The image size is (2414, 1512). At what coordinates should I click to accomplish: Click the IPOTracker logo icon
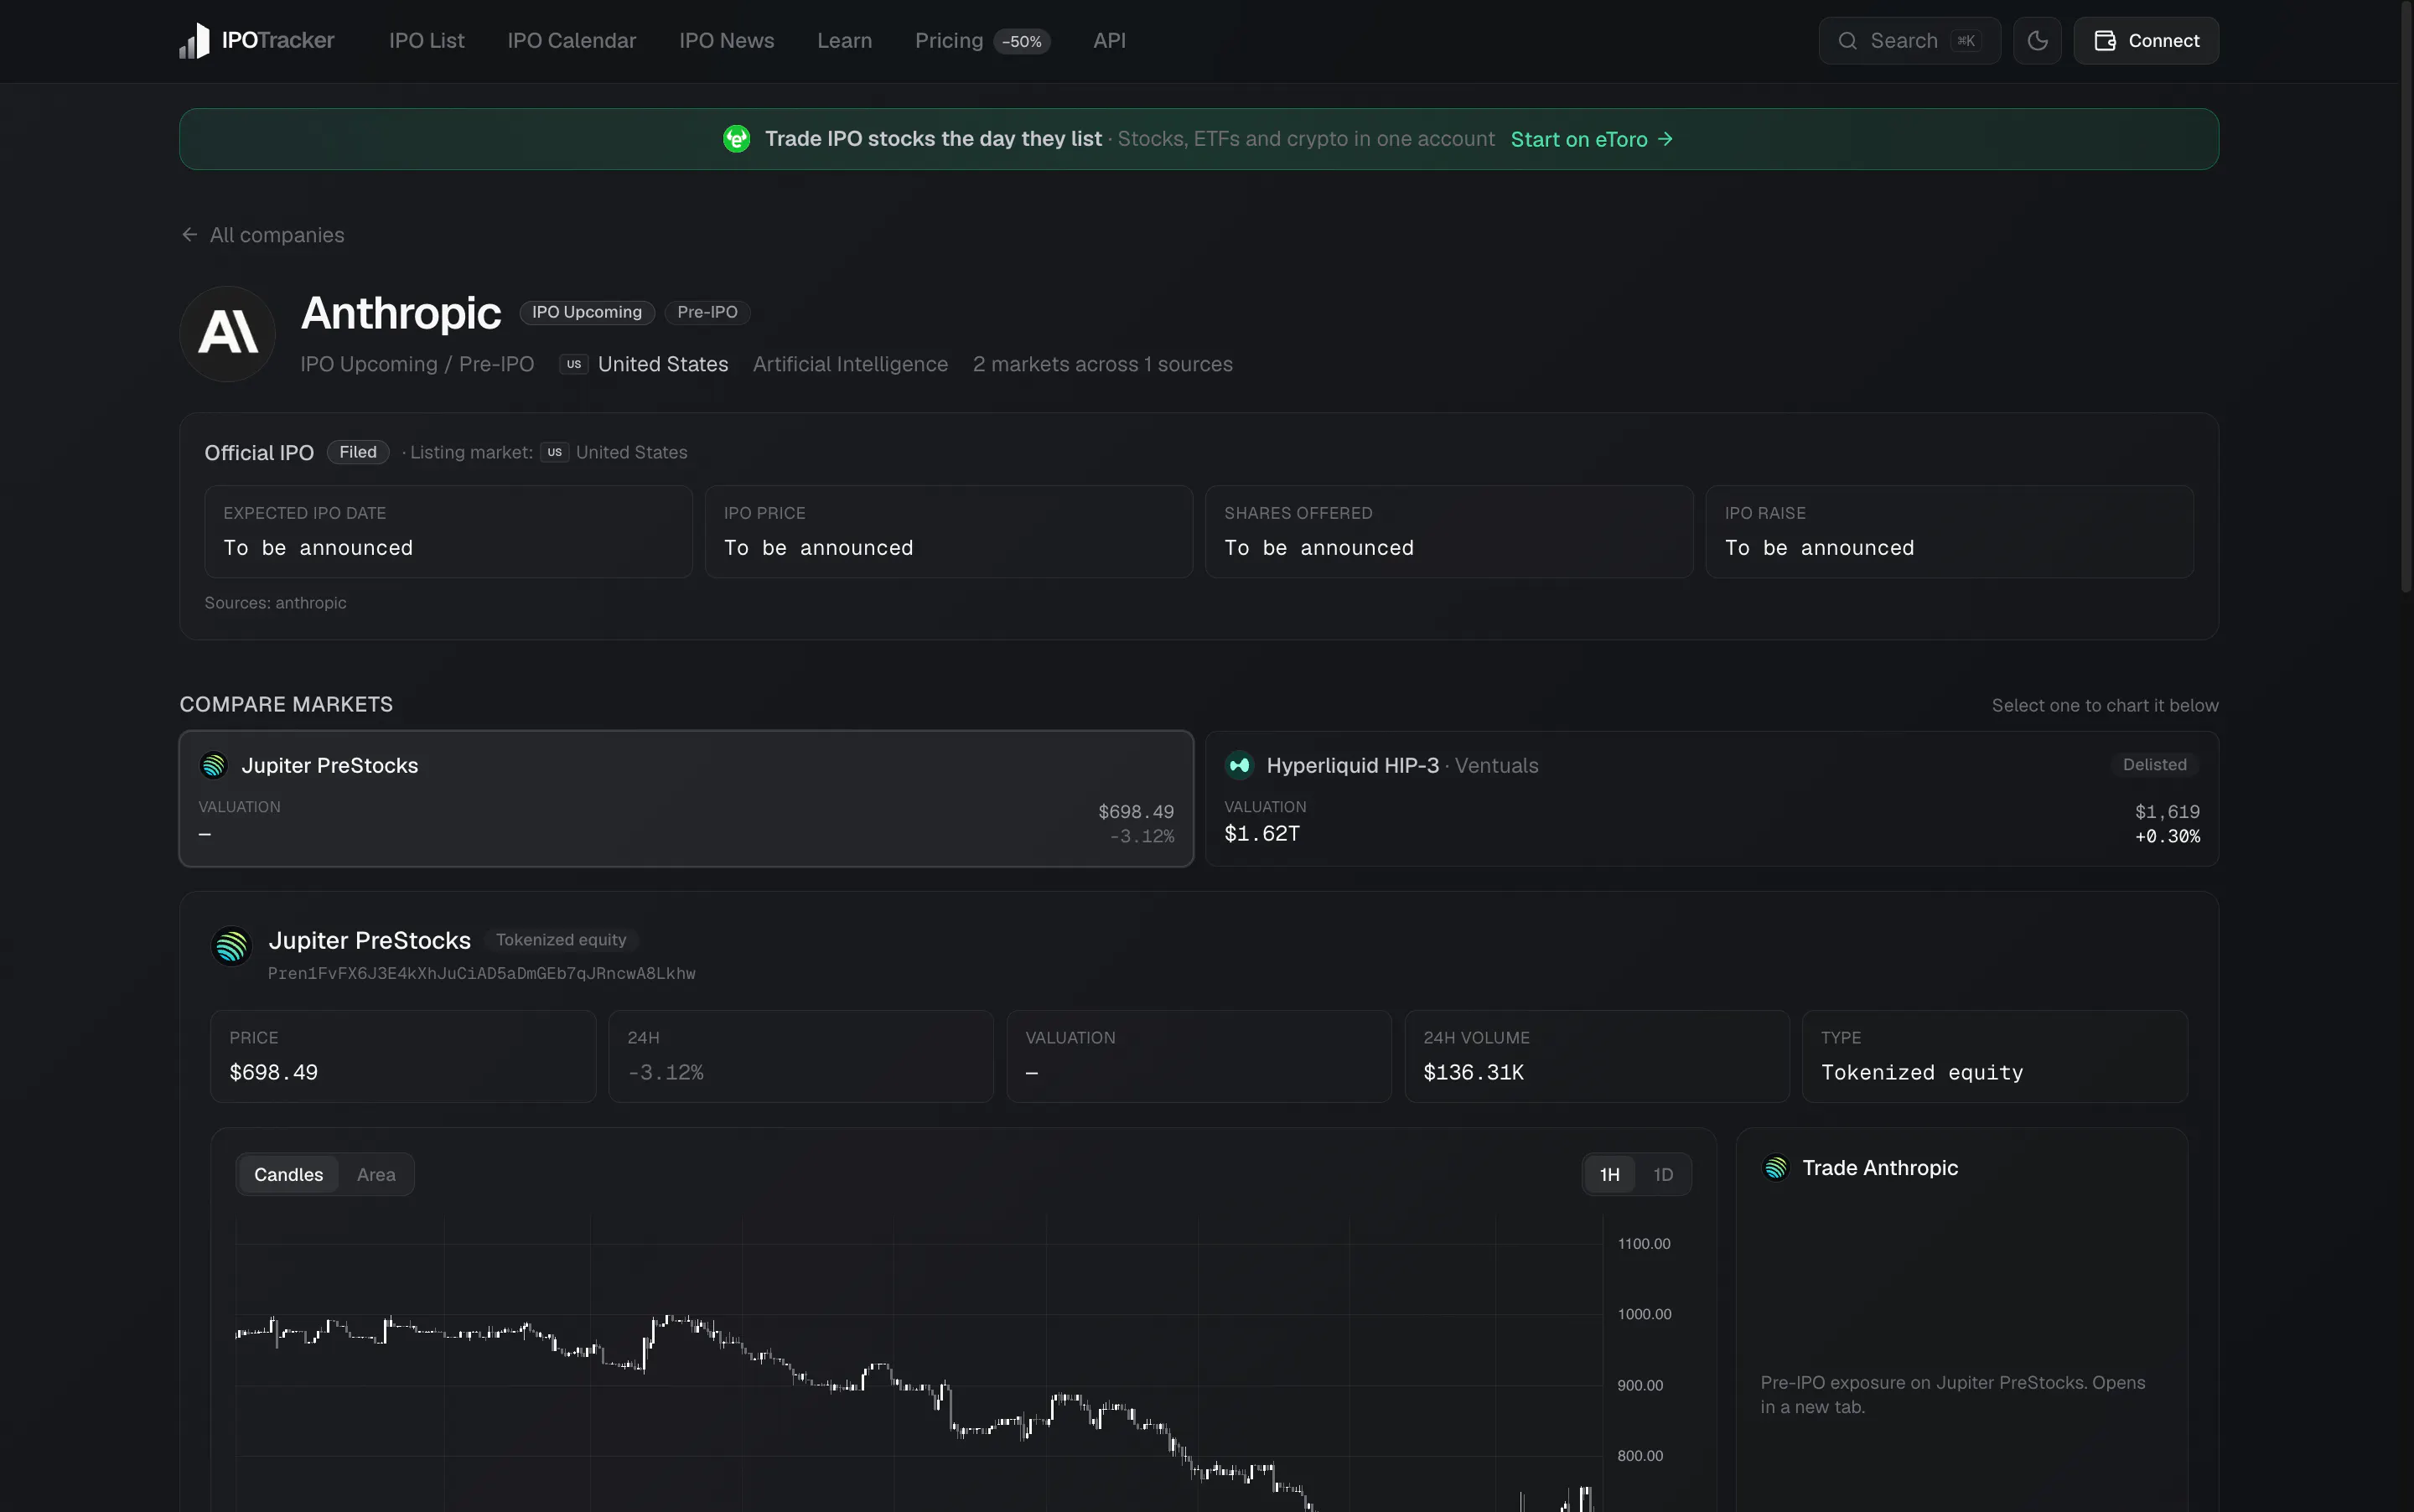pos(194,41)
